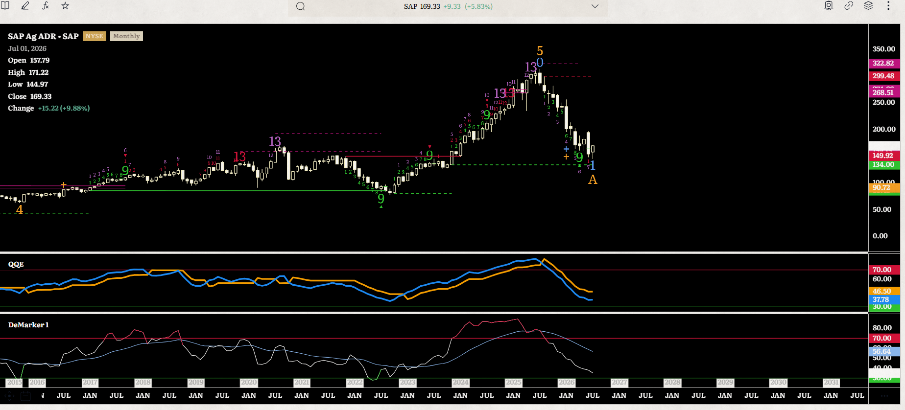Screen dimensions: 905x410
Task: Open the calendar go-to-date icon
Action: tap(25, 396)
